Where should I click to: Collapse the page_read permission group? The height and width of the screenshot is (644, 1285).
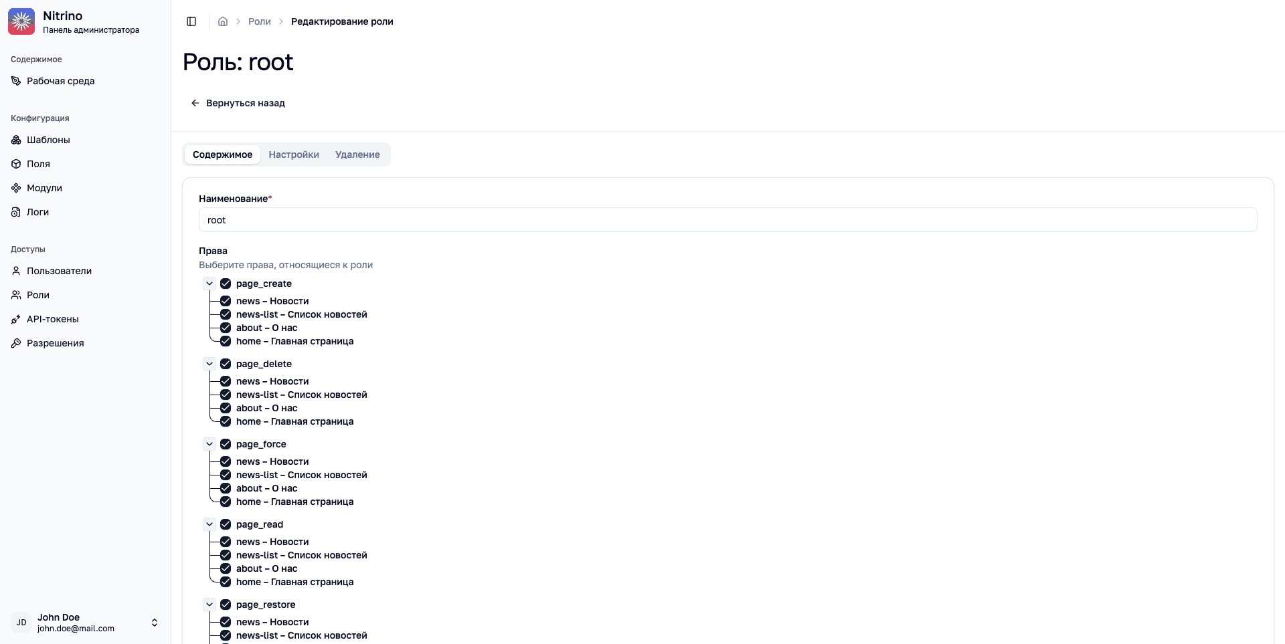coord(209,524)
